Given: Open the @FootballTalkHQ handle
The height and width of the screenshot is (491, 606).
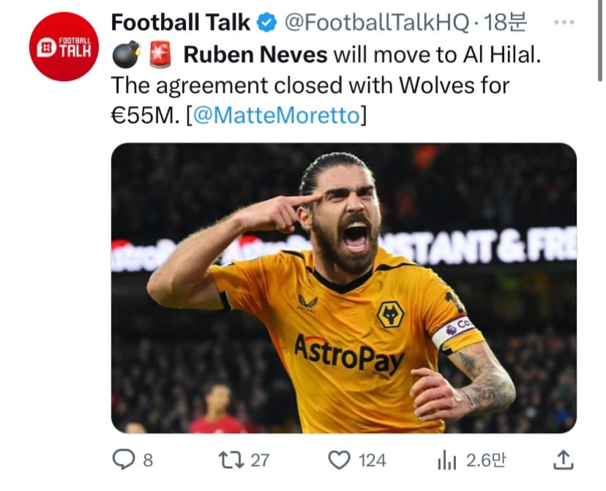Looking at the screenshot, I should 376,23.
